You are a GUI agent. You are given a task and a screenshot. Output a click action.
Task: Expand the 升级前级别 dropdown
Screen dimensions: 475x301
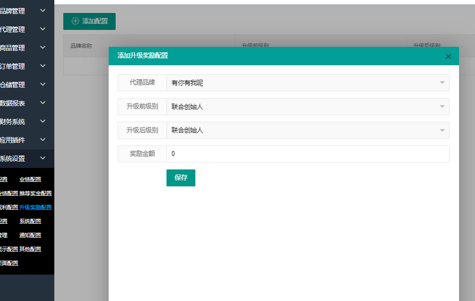tap(308, 107)
